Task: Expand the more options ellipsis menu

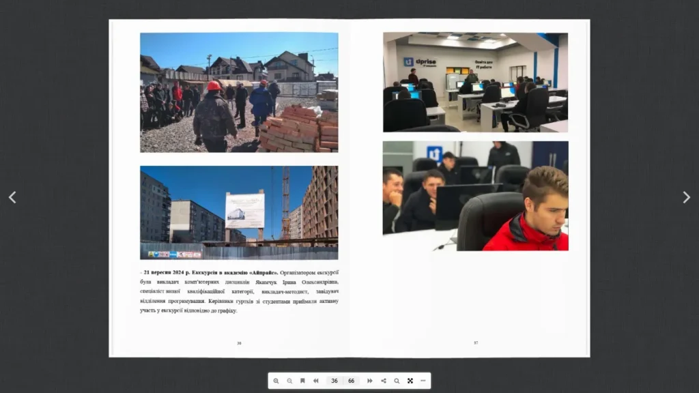Action: 423,381
